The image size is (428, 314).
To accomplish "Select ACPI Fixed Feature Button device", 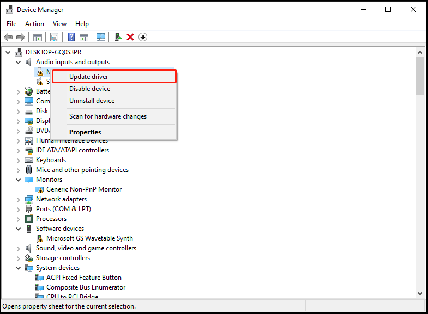I will (x=84, y=278).
